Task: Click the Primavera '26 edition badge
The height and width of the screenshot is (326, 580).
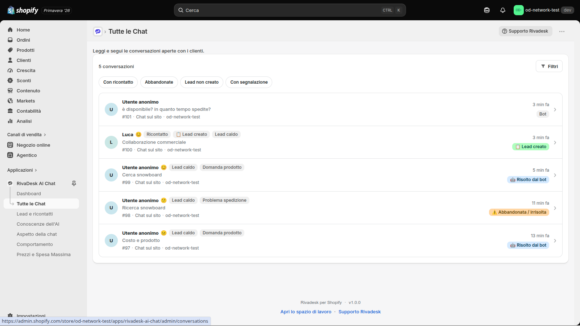Action: click(x=57, y=11)
